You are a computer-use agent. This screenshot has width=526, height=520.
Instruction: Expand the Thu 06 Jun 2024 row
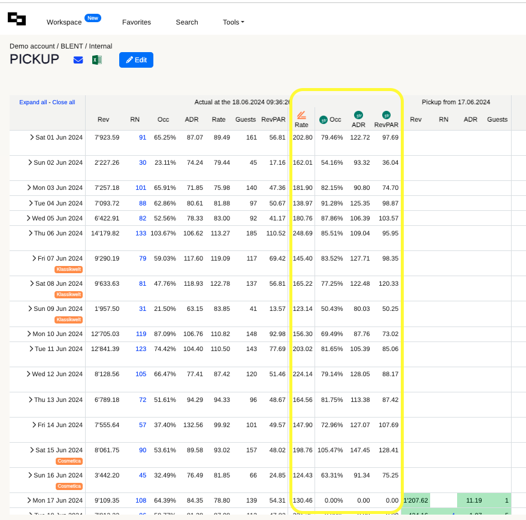point(31,233)
